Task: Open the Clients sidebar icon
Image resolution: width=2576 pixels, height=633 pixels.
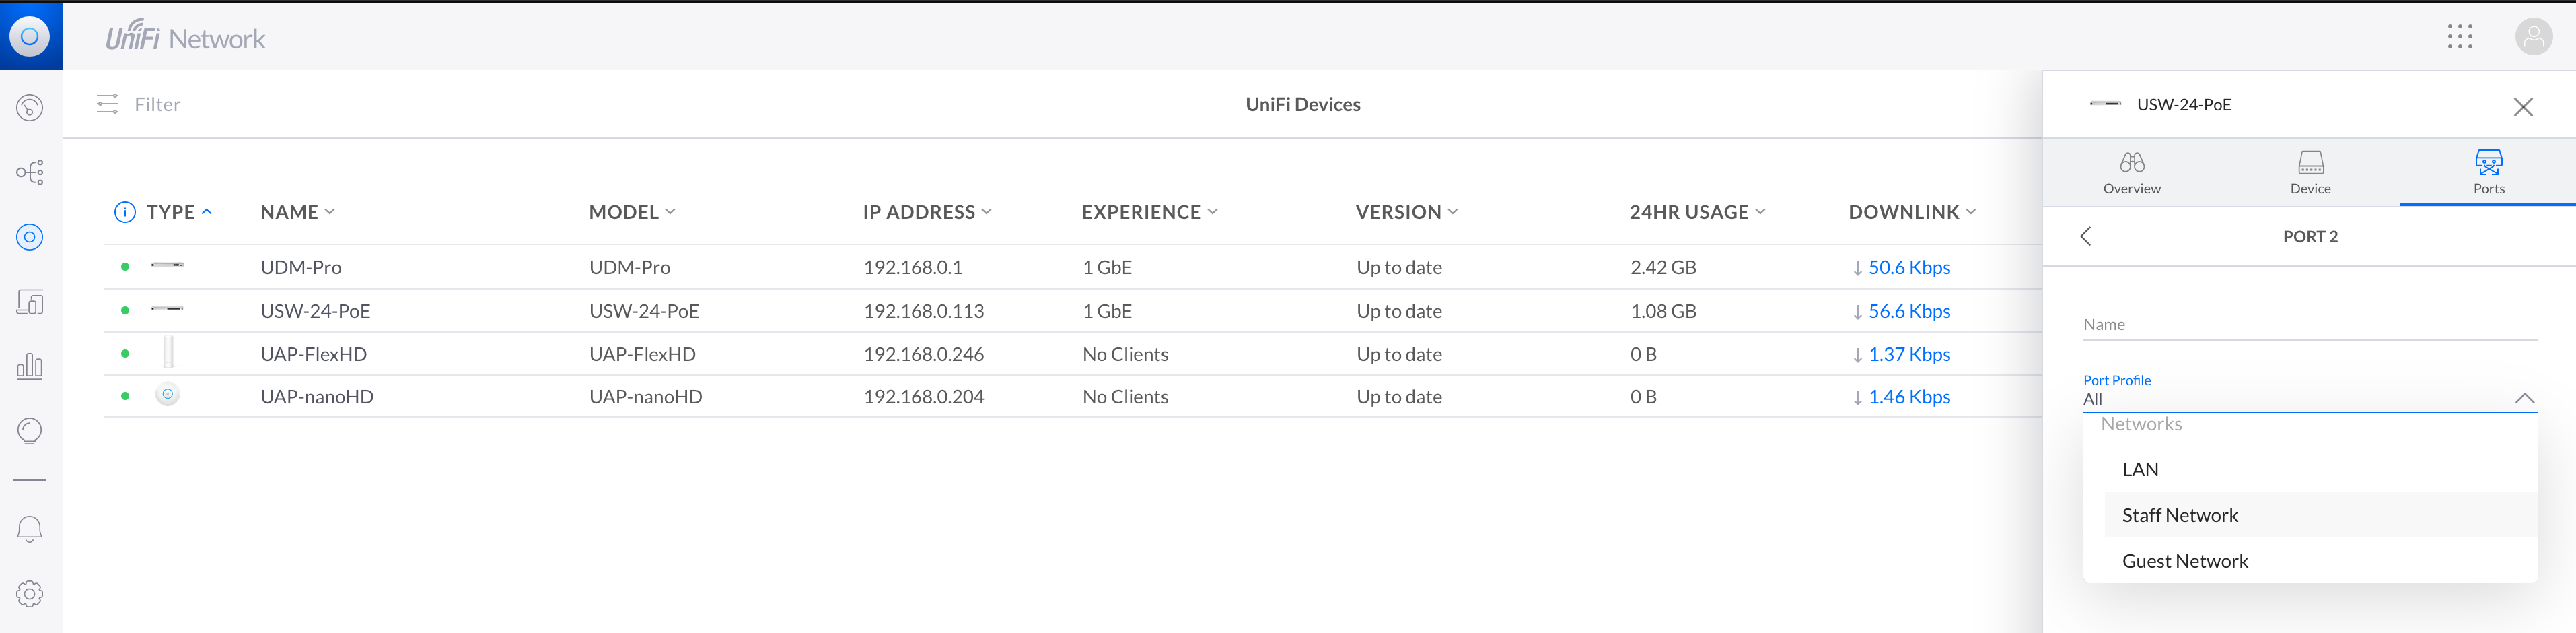Action: pos(30,302)
